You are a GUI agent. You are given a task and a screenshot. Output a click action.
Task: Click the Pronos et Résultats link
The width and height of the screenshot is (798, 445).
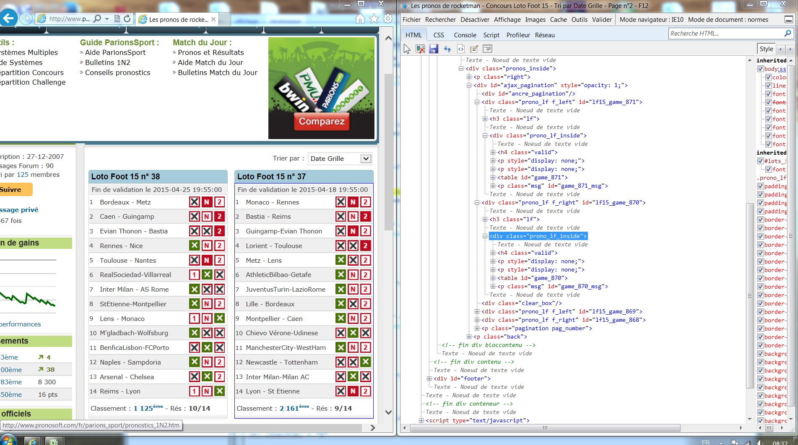211,52
